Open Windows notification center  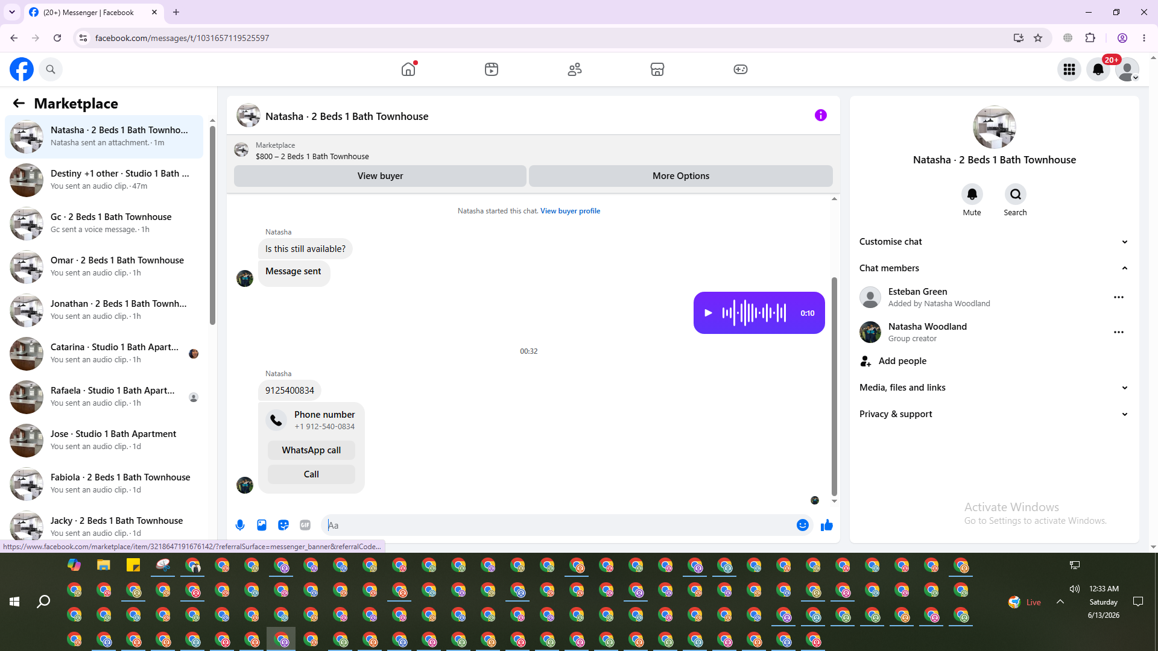(1138, 602)
